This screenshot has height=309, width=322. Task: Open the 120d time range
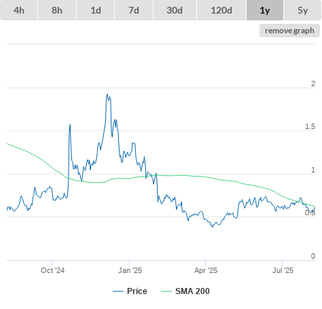coord(221,10)
